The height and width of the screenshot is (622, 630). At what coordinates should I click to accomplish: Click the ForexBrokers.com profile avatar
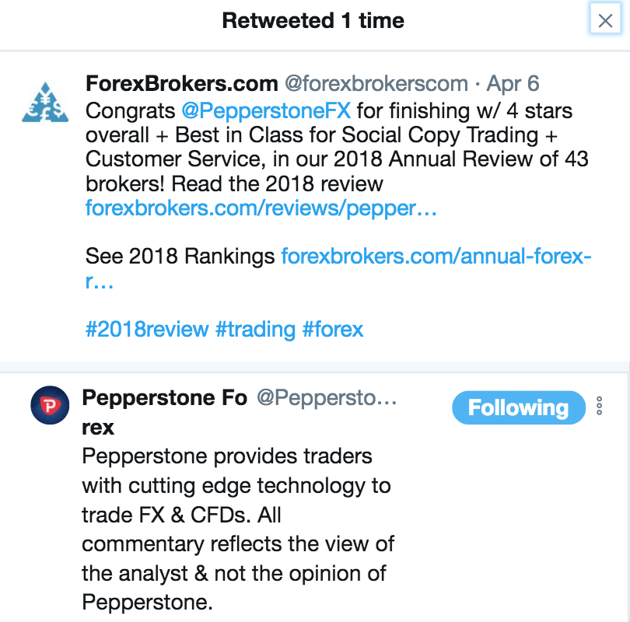[44, 102]
